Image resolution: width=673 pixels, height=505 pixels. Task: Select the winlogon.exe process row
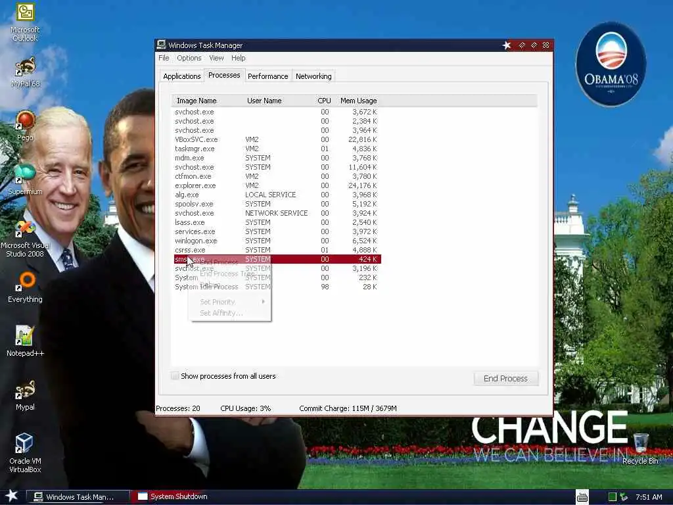[x=277, y=241]
